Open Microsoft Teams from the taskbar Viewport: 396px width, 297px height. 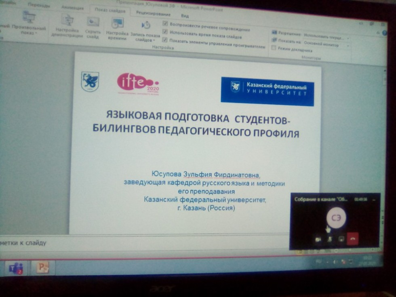pos(15,267)
